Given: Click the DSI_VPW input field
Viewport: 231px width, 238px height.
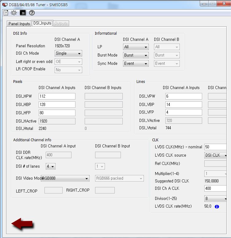Looking at the screenshot, I should pos(184,96).
